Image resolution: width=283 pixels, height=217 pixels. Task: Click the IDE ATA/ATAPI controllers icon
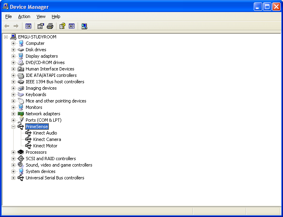[21, 75]
